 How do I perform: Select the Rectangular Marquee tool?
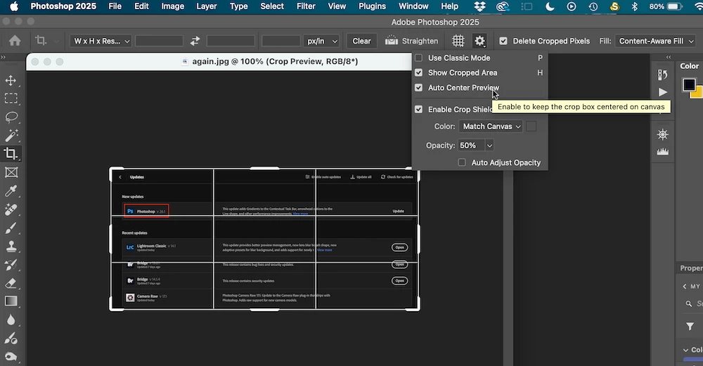click(11, 98)
